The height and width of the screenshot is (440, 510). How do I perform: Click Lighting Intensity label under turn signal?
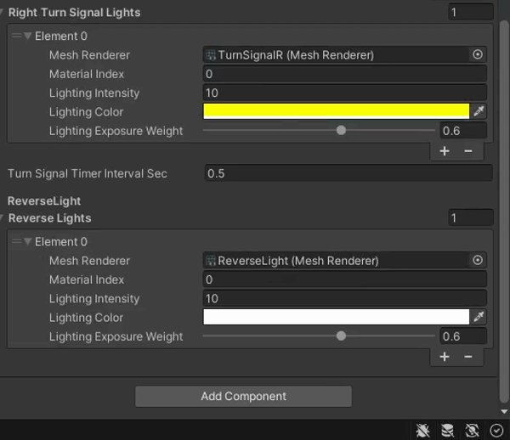pos(94,93)
